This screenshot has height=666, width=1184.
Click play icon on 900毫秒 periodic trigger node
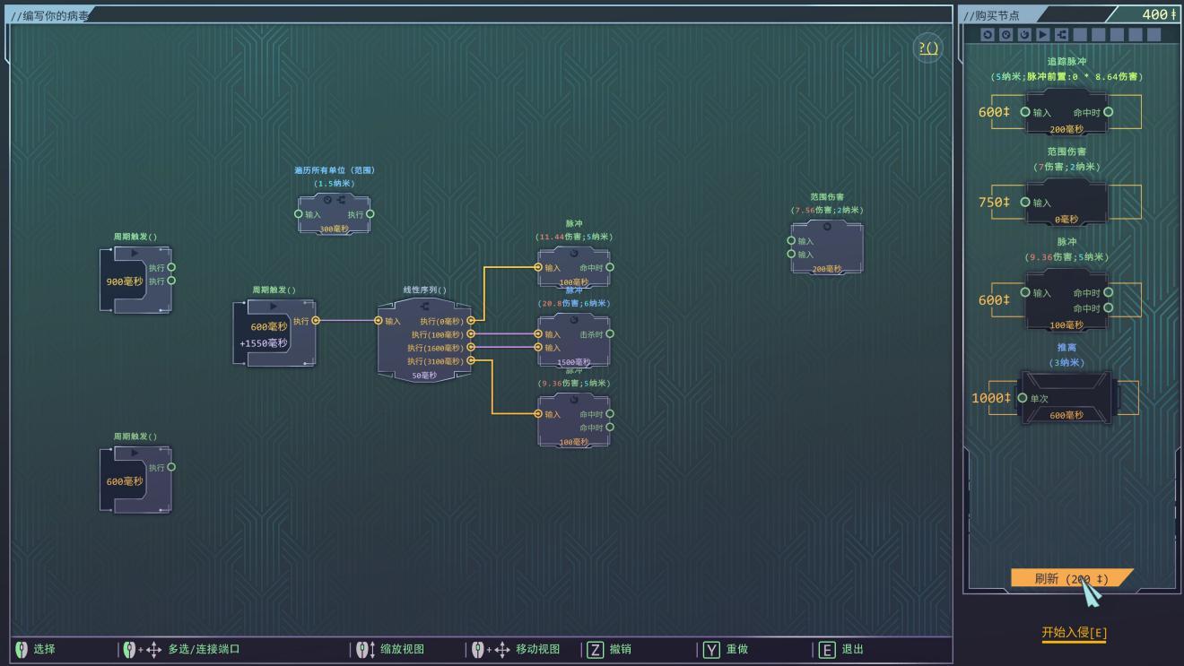[x=135, y=254]
